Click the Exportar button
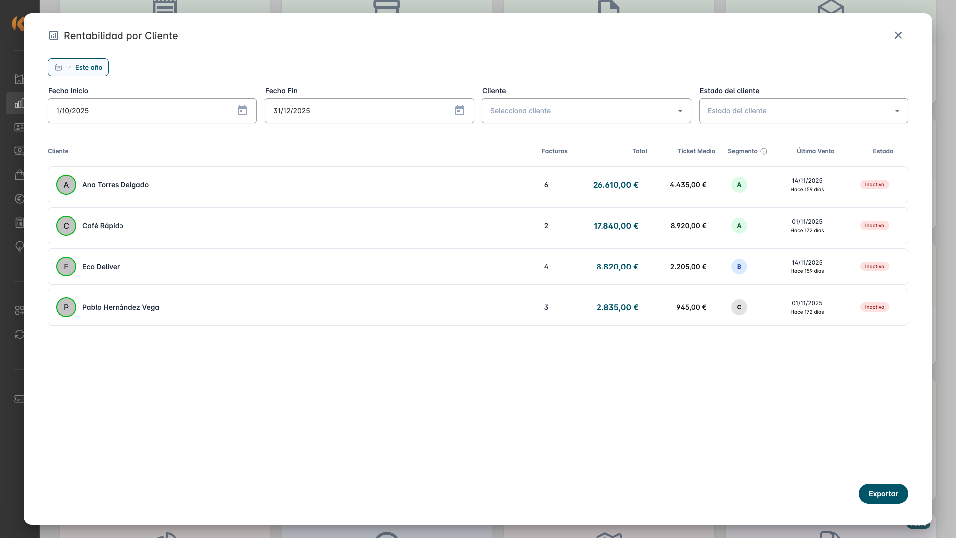956x538 pixels. click(883, 494)
